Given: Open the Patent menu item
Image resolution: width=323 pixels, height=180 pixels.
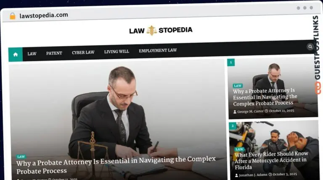Looking at the screenshot, I should [54, 53].
